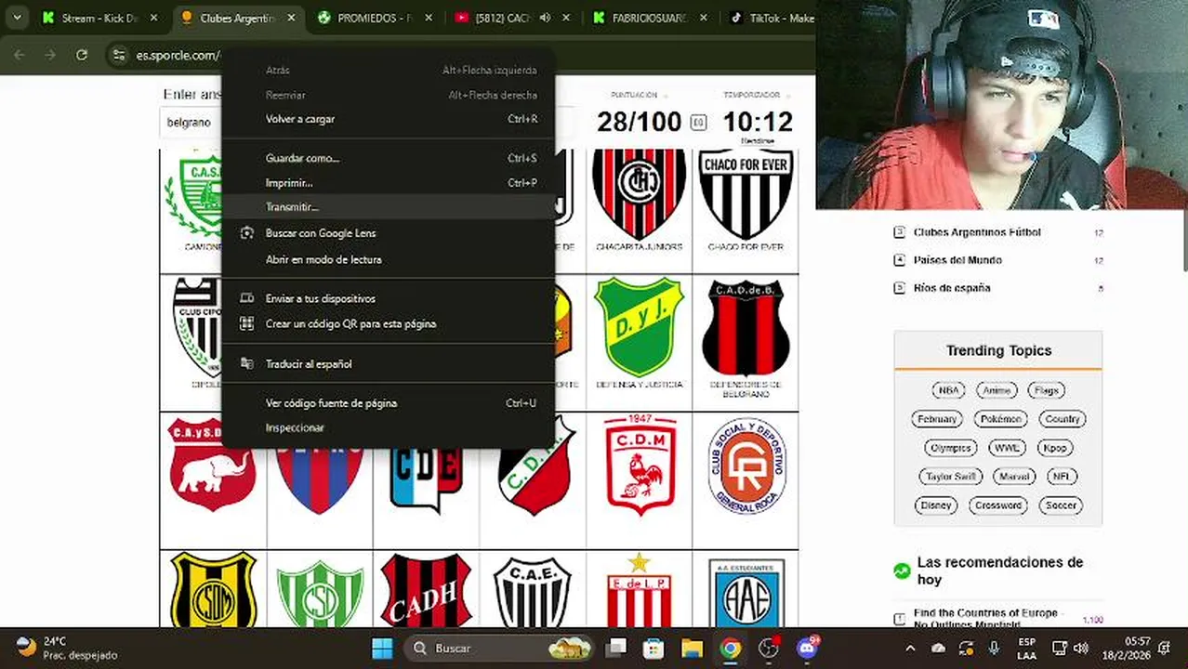
Task: Go back with browser back arrow
Action: click(20, 55)
